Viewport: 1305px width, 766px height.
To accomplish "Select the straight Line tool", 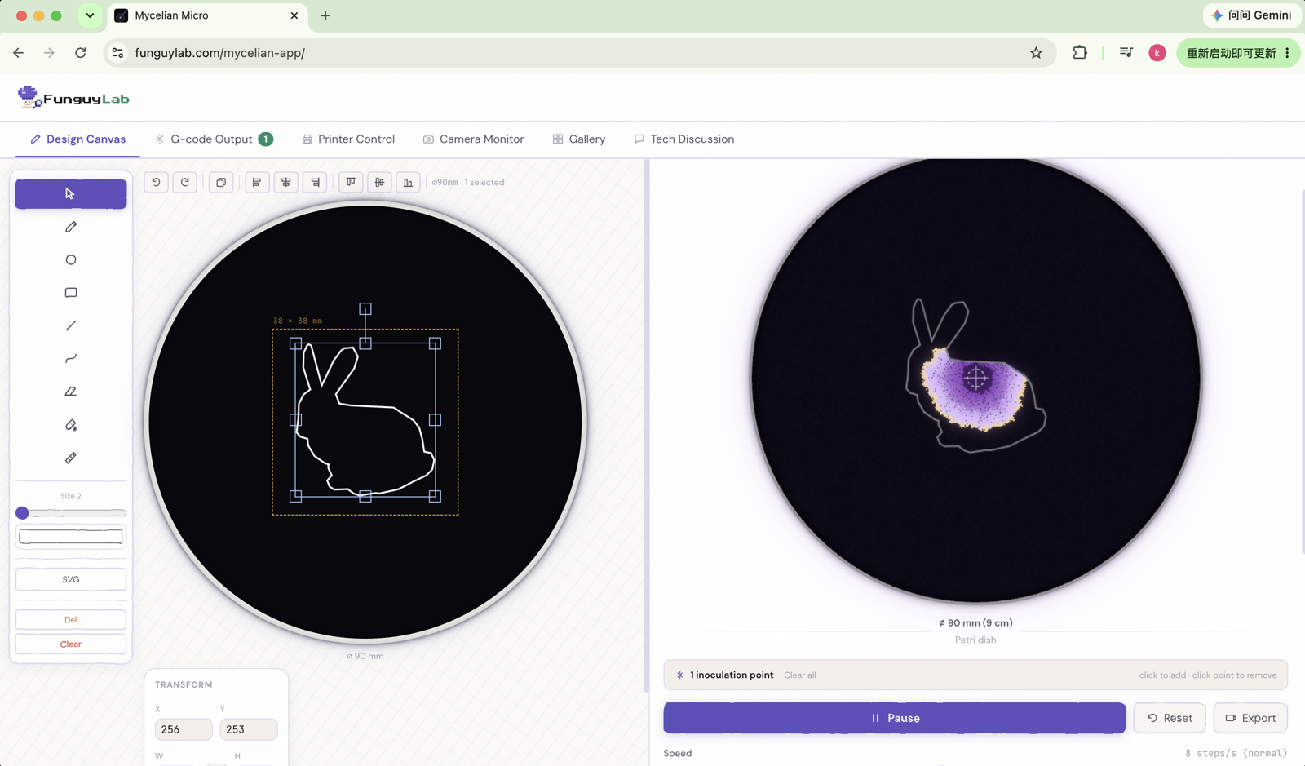I will pyautogui.click(x=71, y=325).
